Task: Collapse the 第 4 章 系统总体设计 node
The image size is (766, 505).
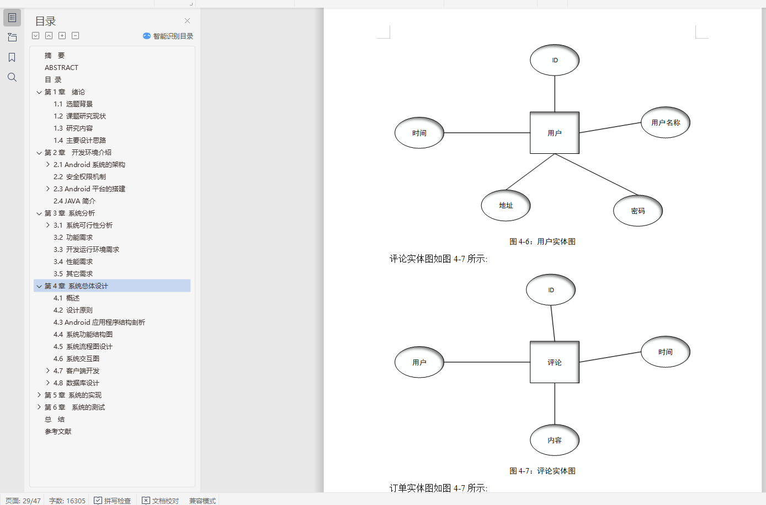Action: 39,286
